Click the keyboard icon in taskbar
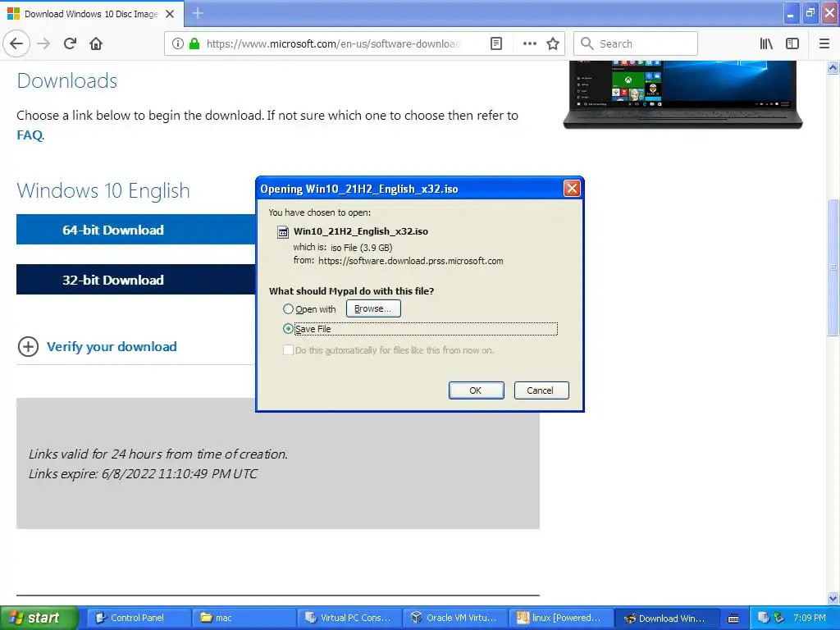The image size is (840, 630). point(733,619)
